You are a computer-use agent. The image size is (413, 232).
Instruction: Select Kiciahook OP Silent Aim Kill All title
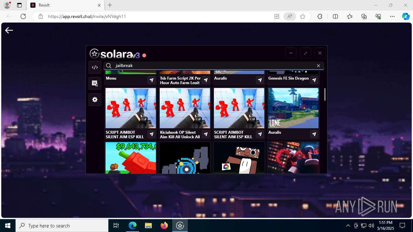pos(180,135)
